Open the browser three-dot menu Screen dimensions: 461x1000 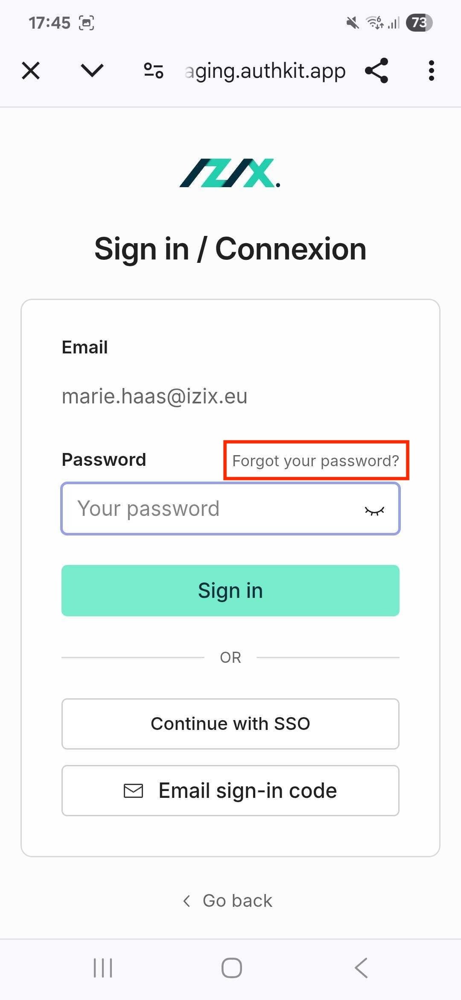click(x=431, y=71)
